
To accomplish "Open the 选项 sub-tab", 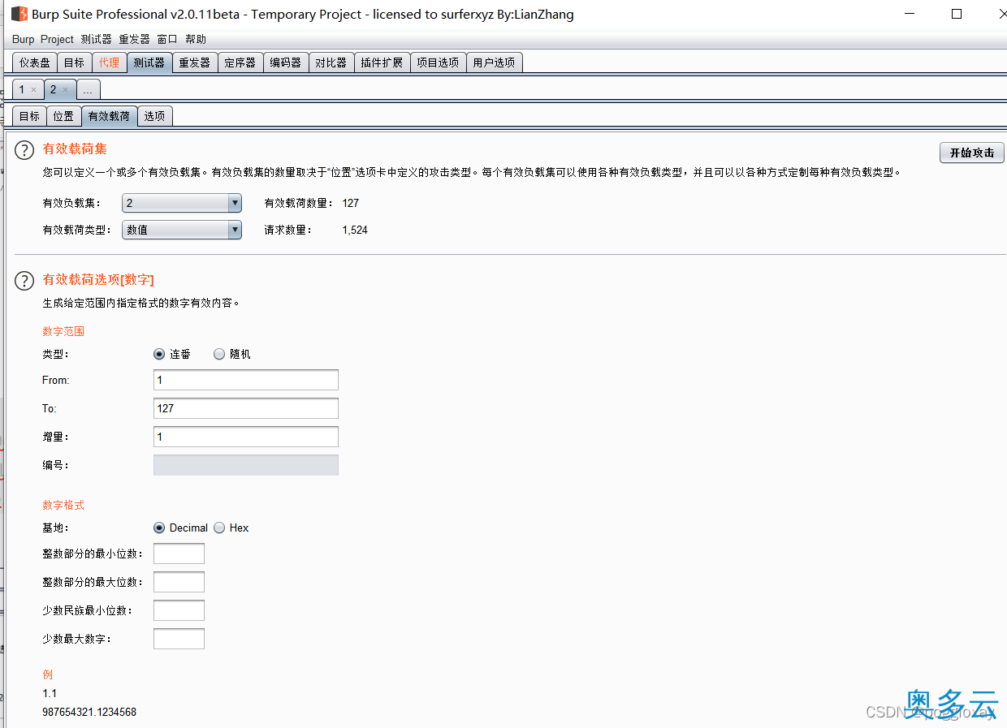I will (x=155, y=116).
